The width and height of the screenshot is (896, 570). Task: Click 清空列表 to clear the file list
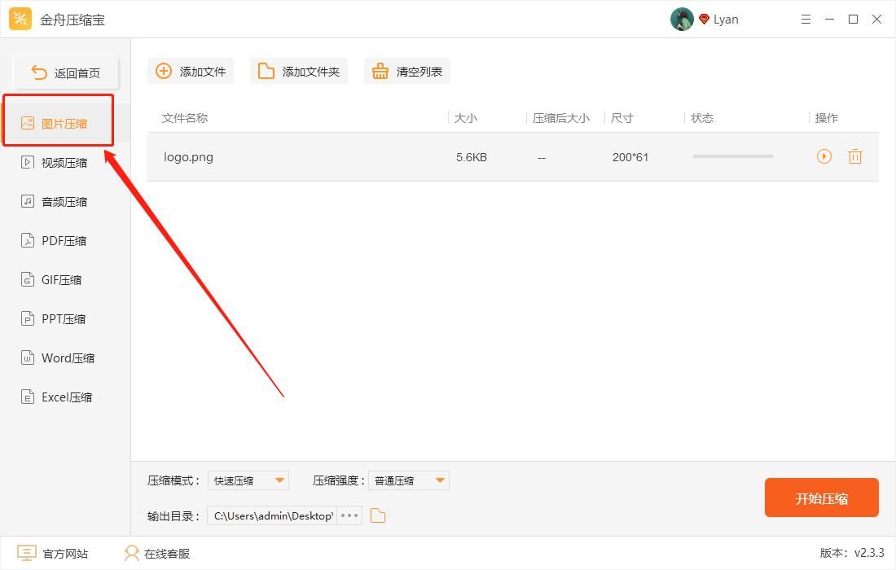pyautogui.click(x=406, y=71)
